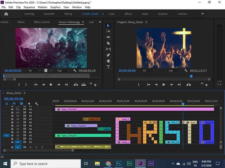This screenshot has width=225, height=168.
Task: Select the Type tool
Action: click(x=108, y=67)
